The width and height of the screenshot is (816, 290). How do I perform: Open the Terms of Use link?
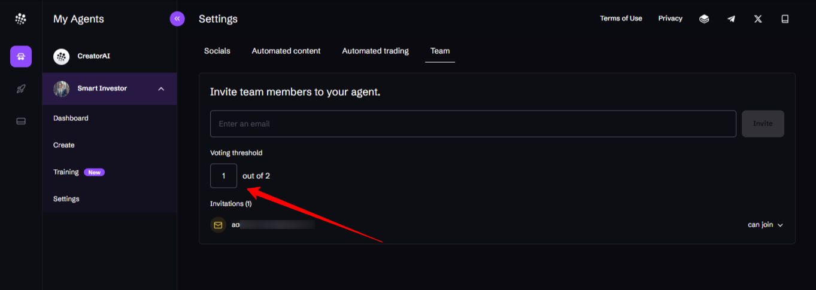tap(621, 19)
